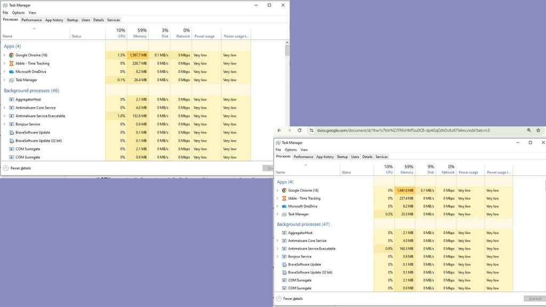Click the browser forward arrow icon
The height and width of the screenshot is (307, 546).
coord(289,130)
